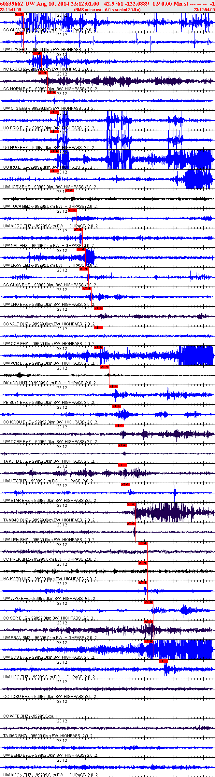
Task: Select the pick marker on NC LAS trace
Action: pyautogui.click(x=37, y=53)
